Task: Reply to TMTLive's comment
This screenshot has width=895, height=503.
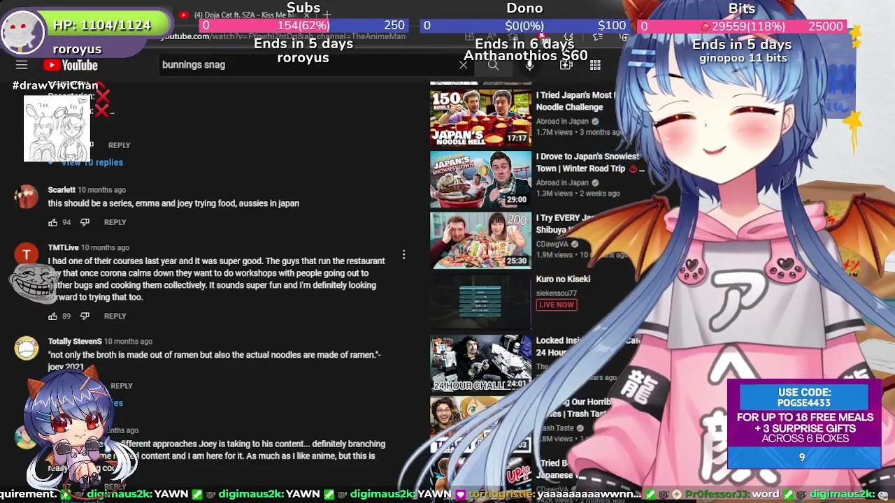Action: pyautogui.click(x=115, y=316)
